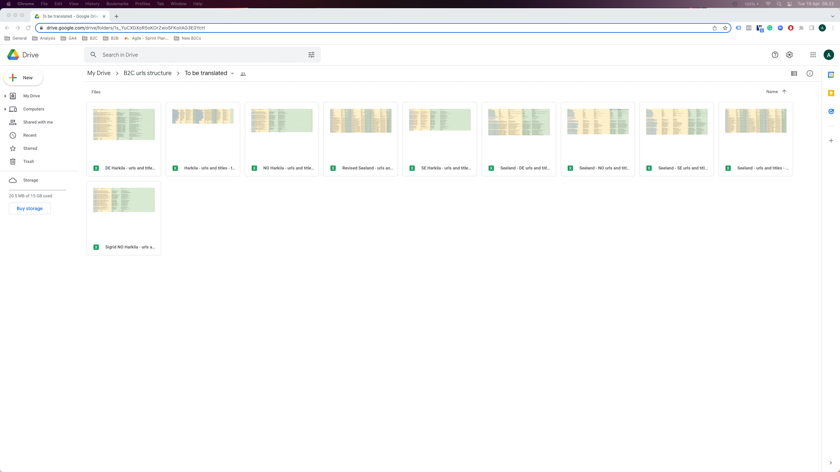The width and height of the screenshot is (840, 472).
Task: Open Recent files
Action: tap(30, 135)
